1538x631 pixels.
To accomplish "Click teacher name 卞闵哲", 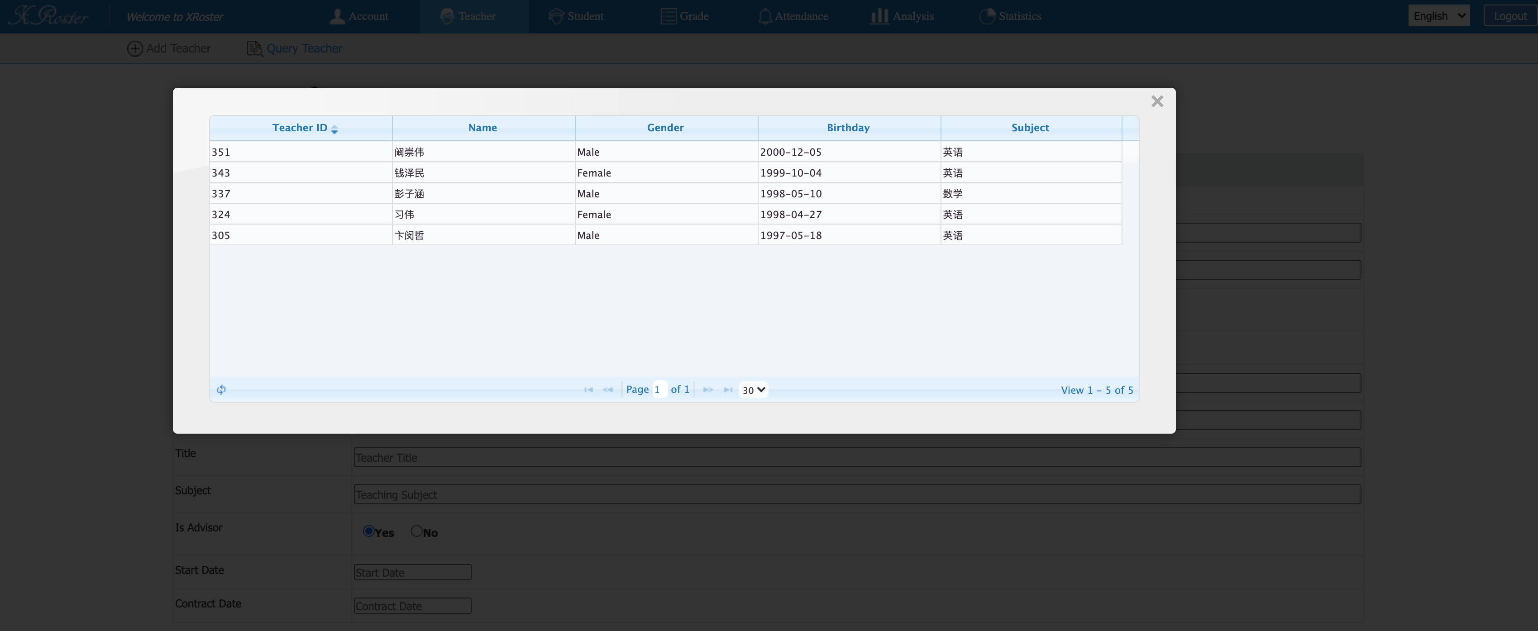I will 409,235.
